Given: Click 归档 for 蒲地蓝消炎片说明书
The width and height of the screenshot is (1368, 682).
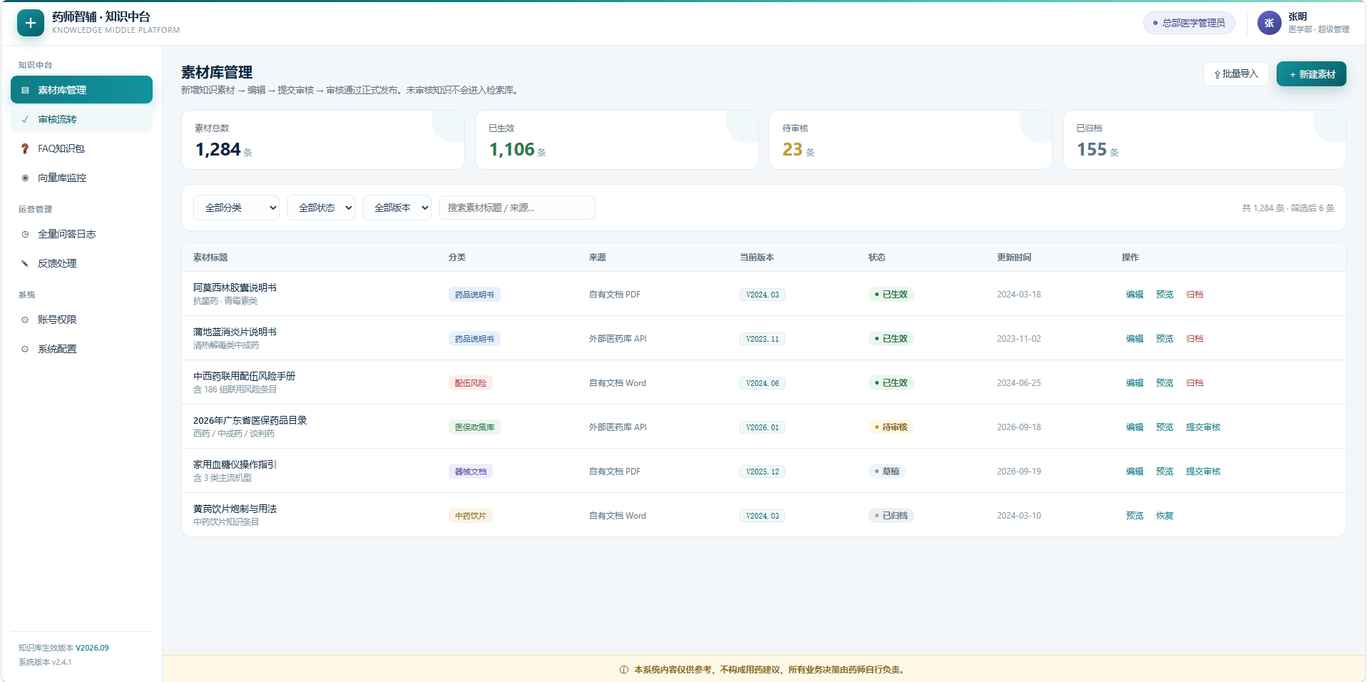Looking at the screenshot, I should click(x=1194, y=339).
